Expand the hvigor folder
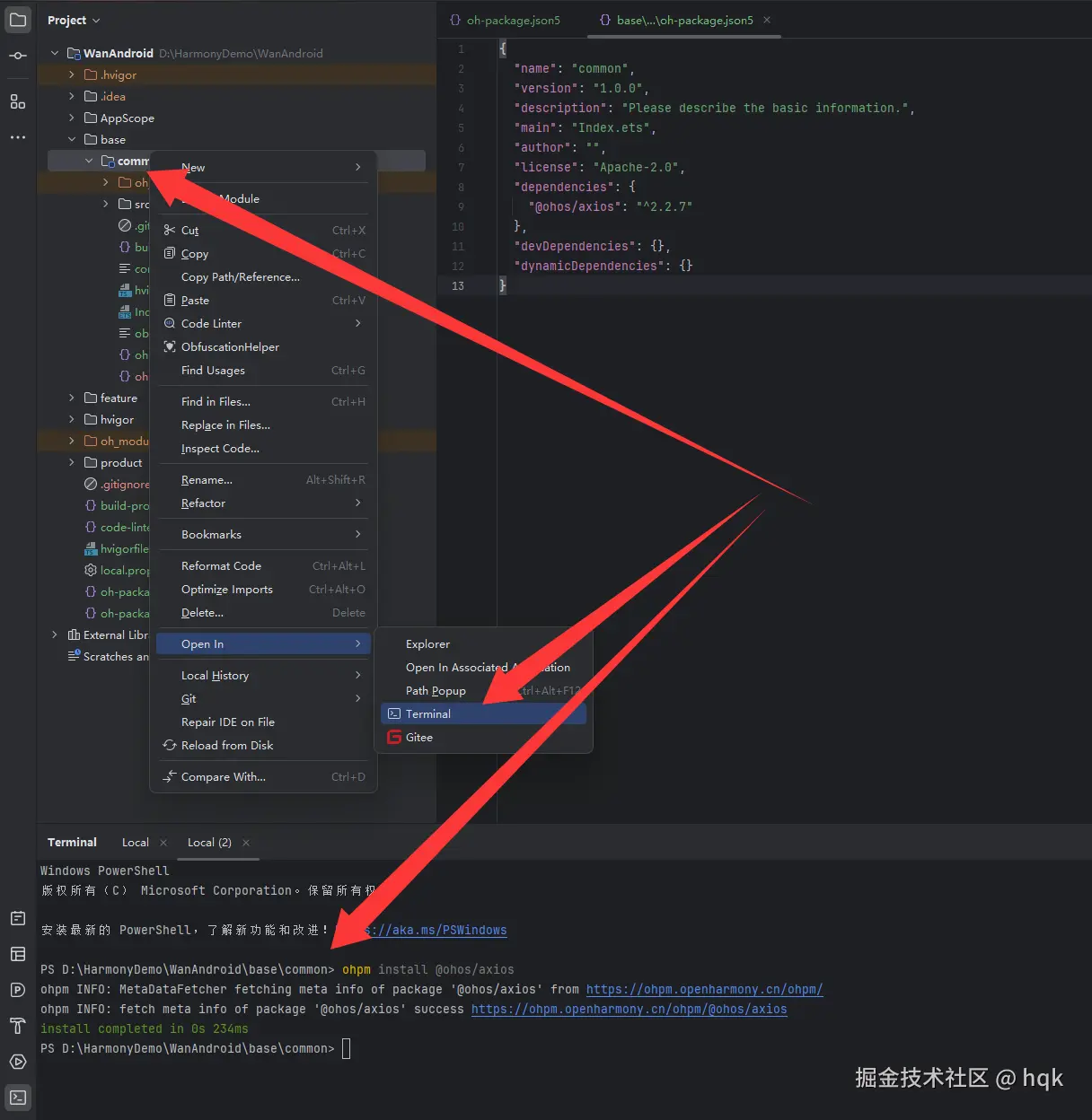The height and width of the screenshot is (1120, 1092). (72, 420)
